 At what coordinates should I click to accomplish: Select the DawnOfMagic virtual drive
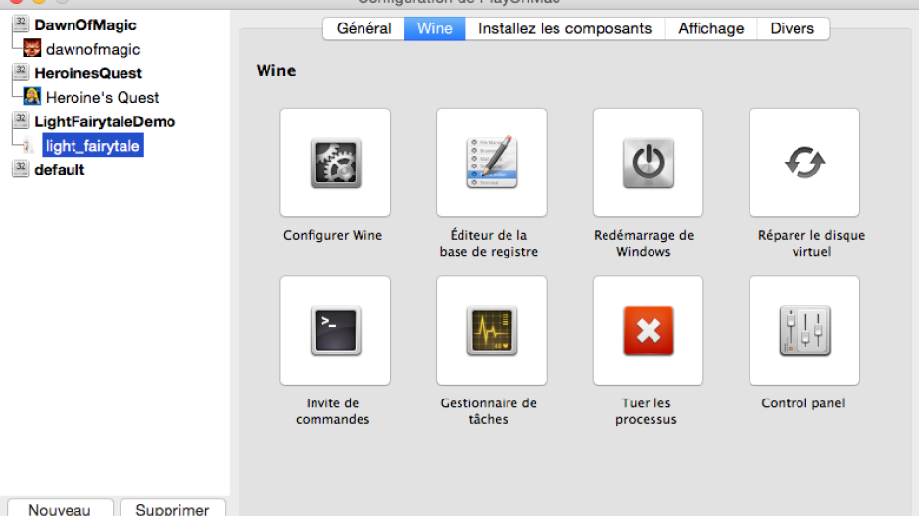(85, 25)
